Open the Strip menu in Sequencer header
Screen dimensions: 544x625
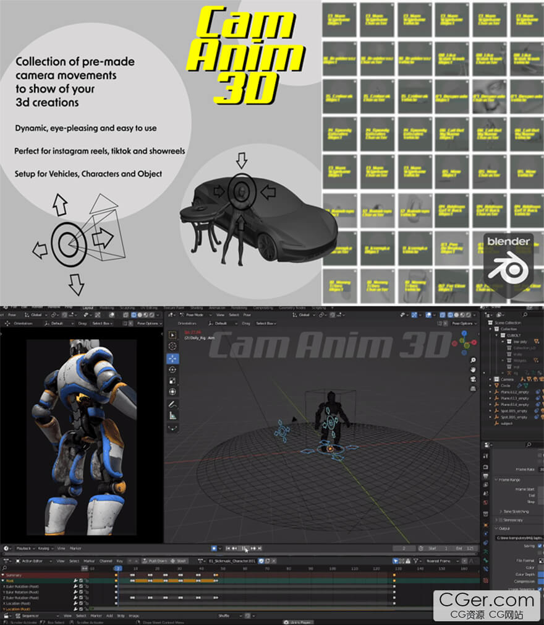[121, 616]
